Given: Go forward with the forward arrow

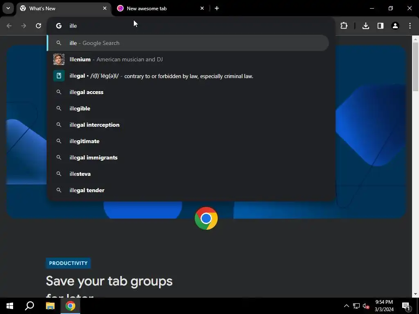Looking at the screenshot, I should (24, 26).
